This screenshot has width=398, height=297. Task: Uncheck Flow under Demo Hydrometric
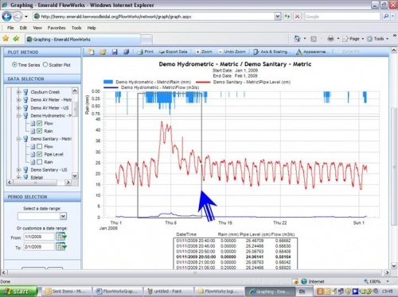point(39,123)
